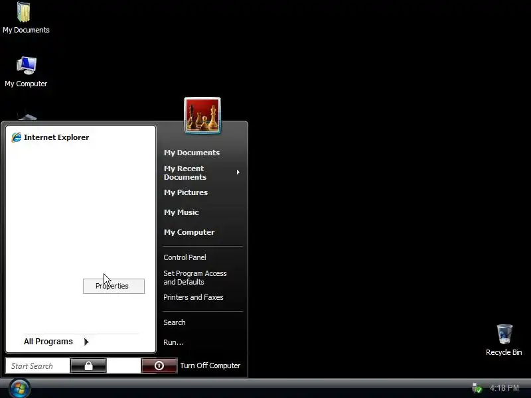Click the network tray icon

pyautogui.click(x=477, y=388)
